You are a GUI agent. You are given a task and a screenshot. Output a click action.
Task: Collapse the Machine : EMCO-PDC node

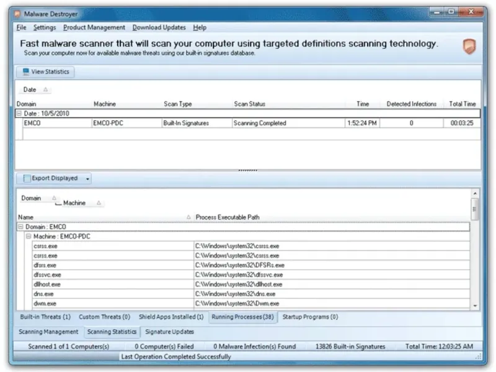click(x=29, y=236)
